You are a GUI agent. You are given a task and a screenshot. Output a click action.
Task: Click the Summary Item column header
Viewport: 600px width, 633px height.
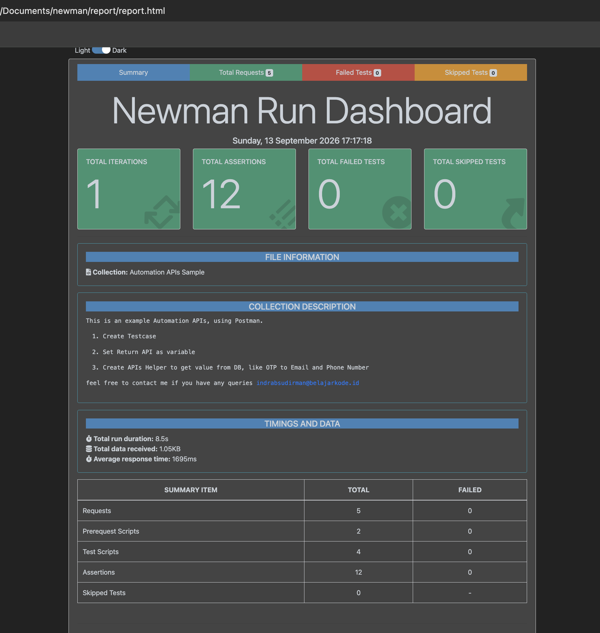[191, 490]
